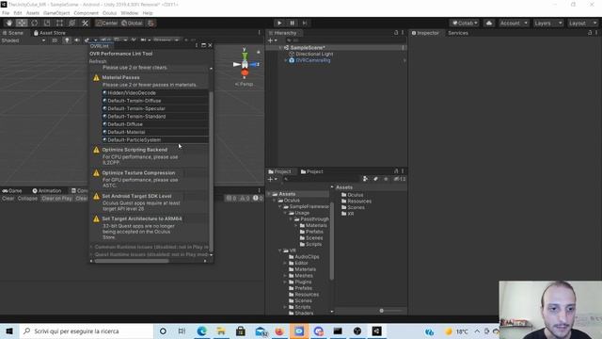
Task: Toggle console warning count filter
Action: (245, 199)
